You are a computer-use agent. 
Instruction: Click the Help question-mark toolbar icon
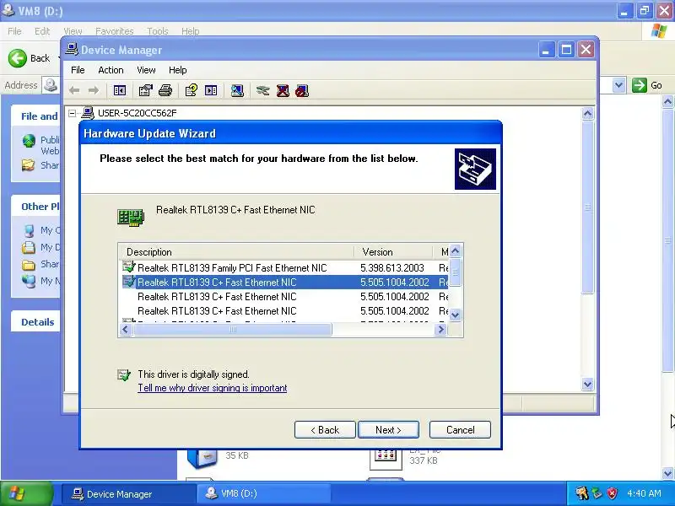pyautogui.click(x=192, y=90)
